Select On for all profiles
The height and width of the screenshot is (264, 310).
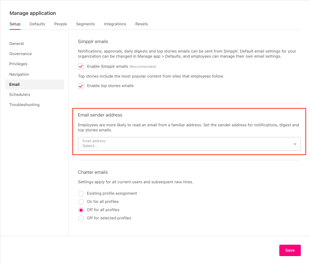tap(81, 202)
